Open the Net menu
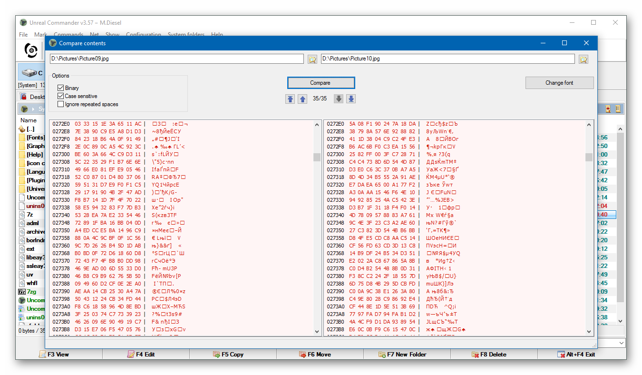This screenshot has width=642, height=375. (95, 35)
